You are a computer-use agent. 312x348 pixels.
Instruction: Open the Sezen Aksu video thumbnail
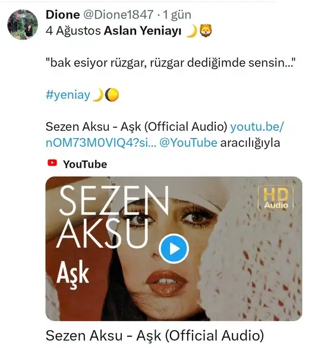tap(174, 249)
